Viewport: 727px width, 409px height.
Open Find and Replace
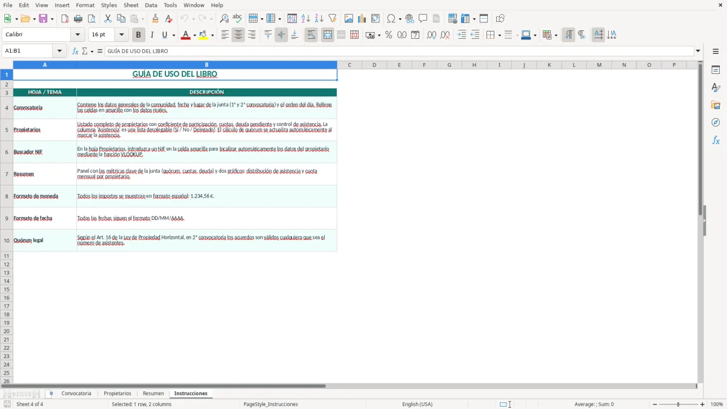(224, 19)
